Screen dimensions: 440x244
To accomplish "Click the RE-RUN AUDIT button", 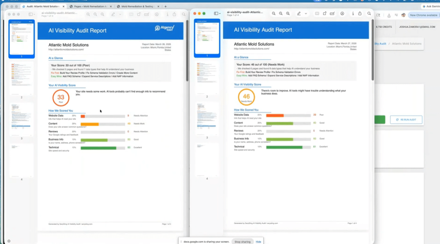I will [406, 120].
